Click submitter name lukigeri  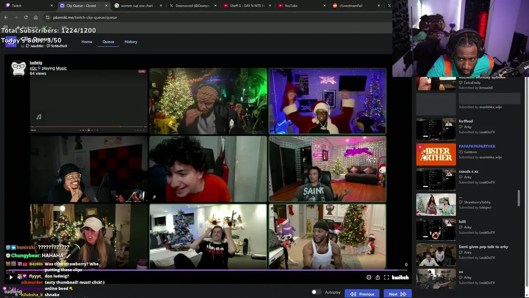click(x=485, y=207)
